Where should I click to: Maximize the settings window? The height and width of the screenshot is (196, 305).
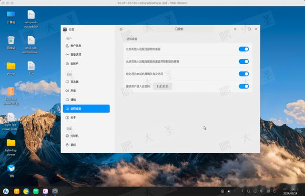[x=249, y=29]
